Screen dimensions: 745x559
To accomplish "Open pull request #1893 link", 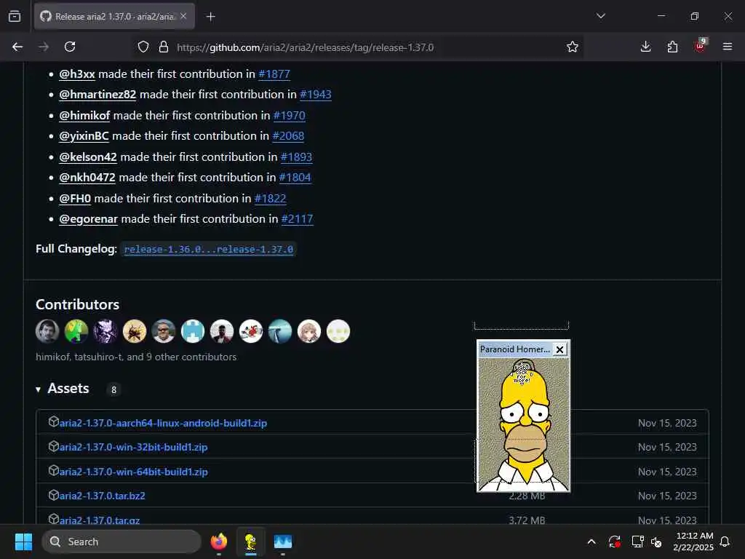I will [x=297, y=157].
